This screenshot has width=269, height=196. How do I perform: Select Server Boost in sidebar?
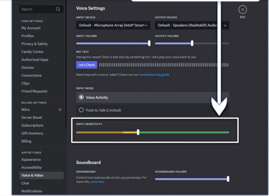click(32, 118)
